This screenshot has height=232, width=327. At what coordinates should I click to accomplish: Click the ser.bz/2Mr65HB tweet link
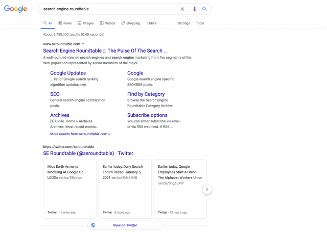(124, 177)
